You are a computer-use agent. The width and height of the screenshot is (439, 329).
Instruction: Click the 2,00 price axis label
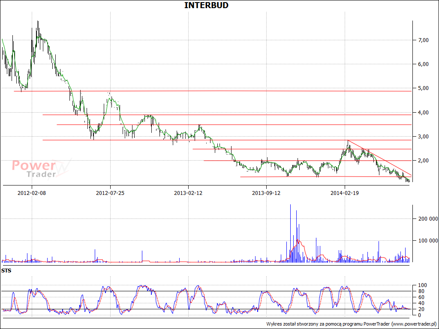point(423,161)
